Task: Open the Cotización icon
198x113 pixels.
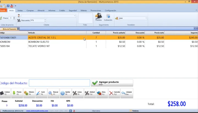Action: click(x=108, y=17)
